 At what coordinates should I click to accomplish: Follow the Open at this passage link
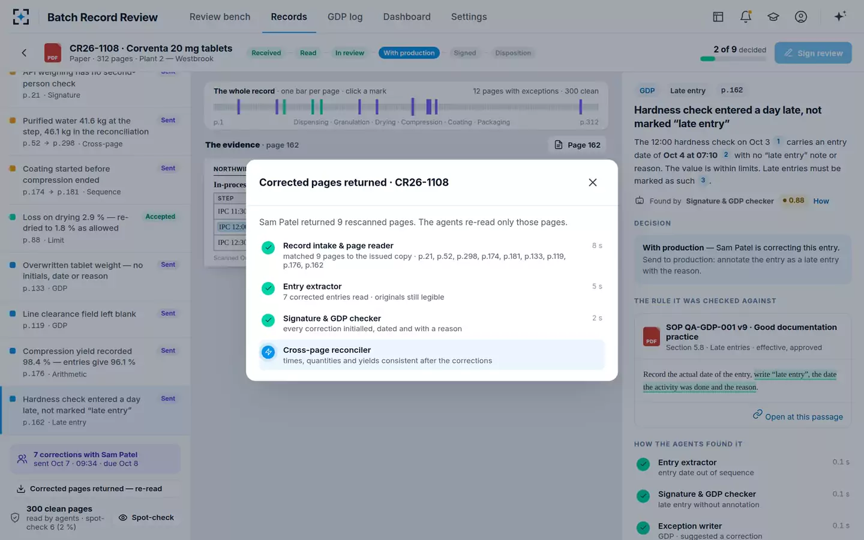(x=798, y=416)
